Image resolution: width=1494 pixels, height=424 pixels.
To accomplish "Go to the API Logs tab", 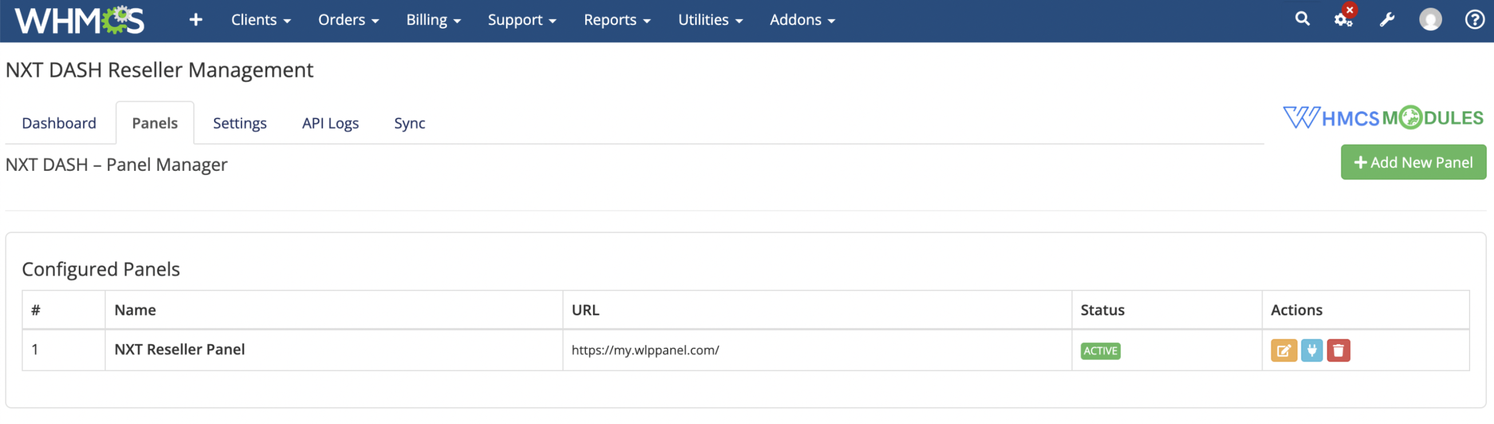I will coord(330,123).
